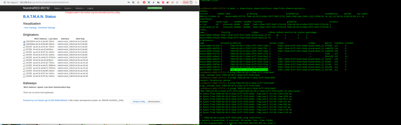Click signal icon of 168/255 originator row
This screenshot has width=401, height=125.
(24, 44)
